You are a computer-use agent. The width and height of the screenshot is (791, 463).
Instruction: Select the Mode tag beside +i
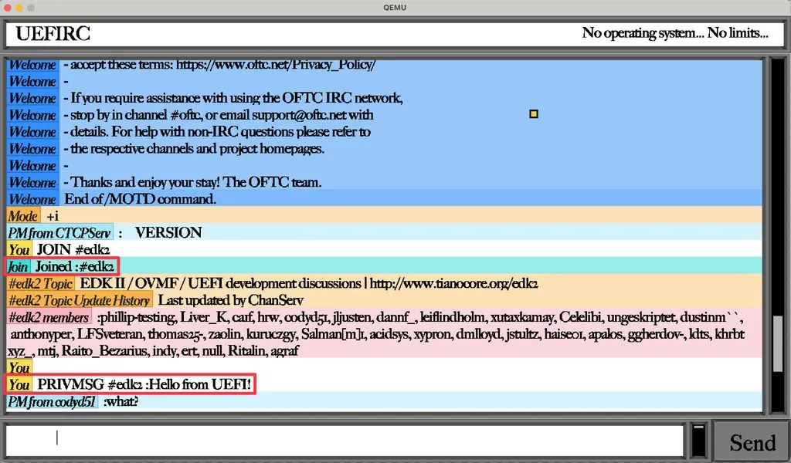click(23, 216)
